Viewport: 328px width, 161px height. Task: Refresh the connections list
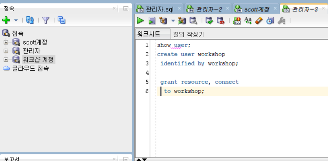[x=30, y=20]
